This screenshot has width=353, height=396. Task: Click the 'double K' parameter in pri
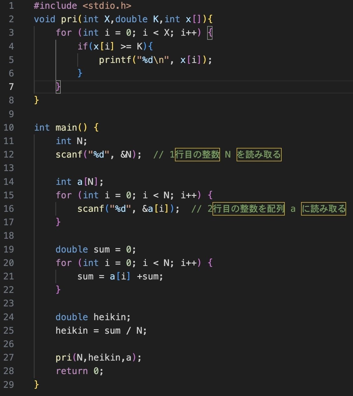coord(137,19)
